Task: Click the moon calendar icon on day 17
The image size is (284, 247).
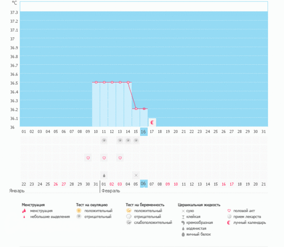Action: click(152, 122)
